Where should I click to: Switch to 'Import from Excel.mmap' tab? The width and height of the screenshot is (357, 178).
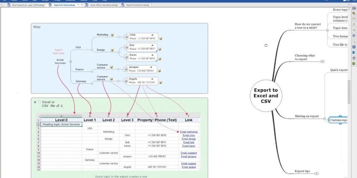coord(136,5)
